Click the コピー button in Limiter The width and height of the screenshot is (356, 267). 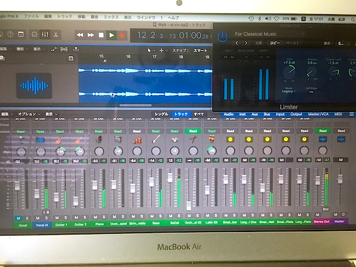[275, 43]
